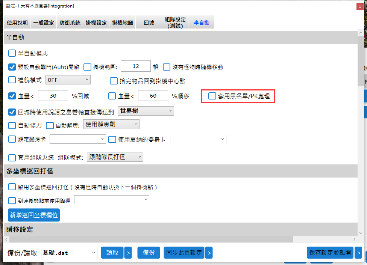This screenshot has width=367, height=265.
Task: Open the 鎖定變身卡 dropdown list
Action: click(78, 139)
